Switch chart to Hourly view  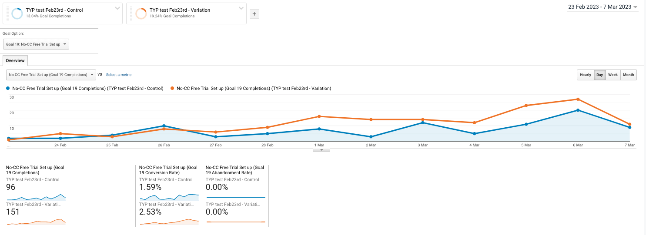(x=585, y=75)
